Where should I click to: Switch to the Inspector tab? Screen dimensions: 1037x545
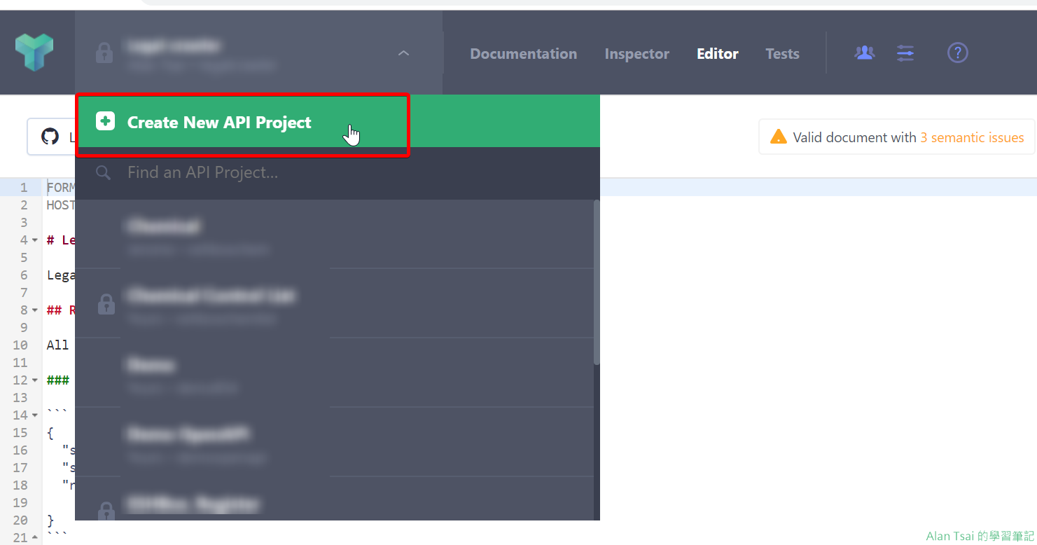pos(637,54)
